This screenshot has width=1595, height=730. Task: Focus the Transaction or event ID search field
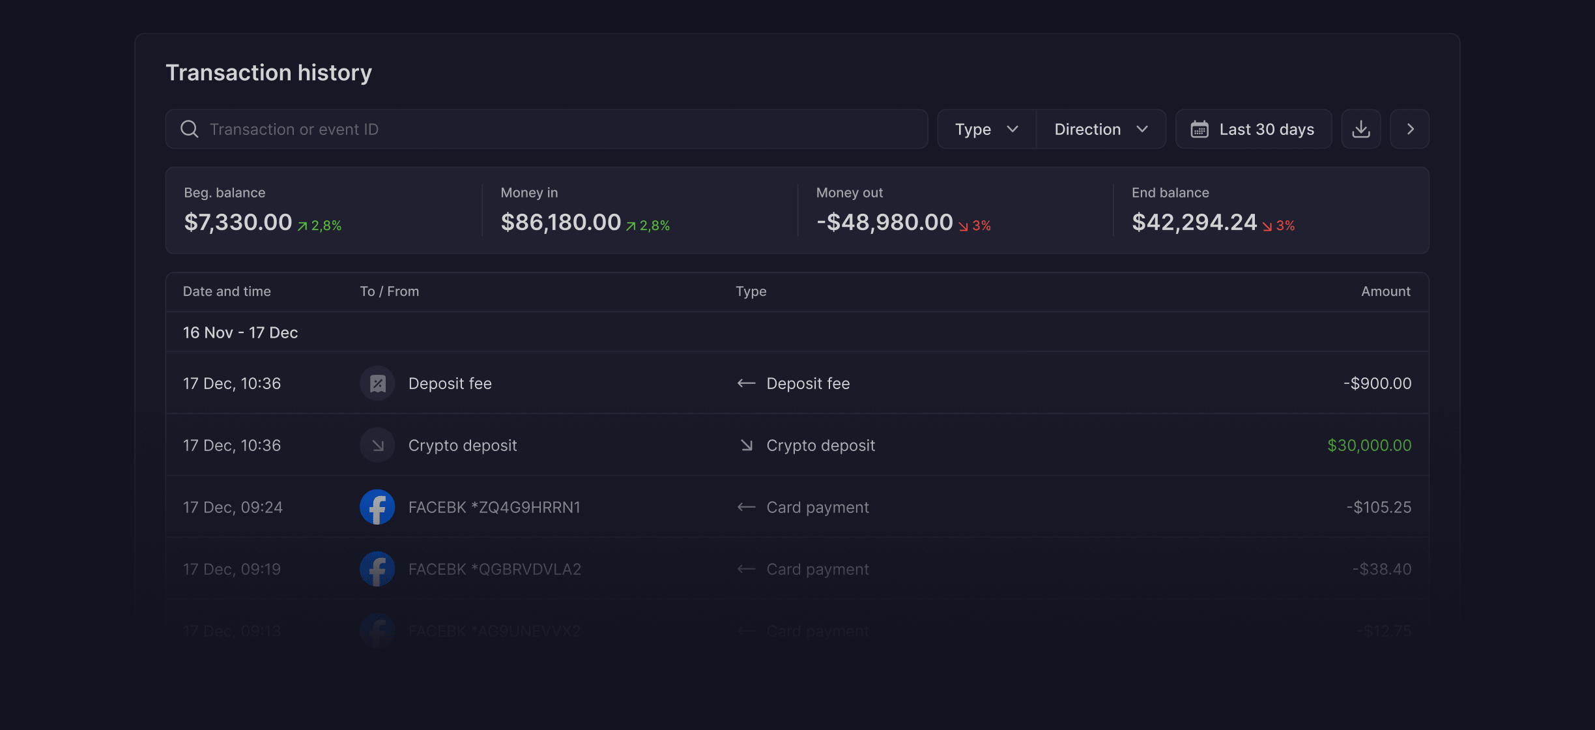coord(547,129)
